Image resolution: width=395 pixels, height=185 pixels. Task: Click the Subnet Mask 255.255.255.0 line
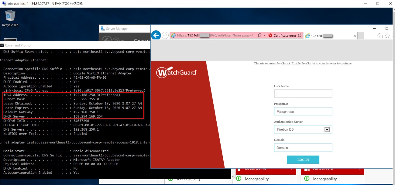point(51,99)
